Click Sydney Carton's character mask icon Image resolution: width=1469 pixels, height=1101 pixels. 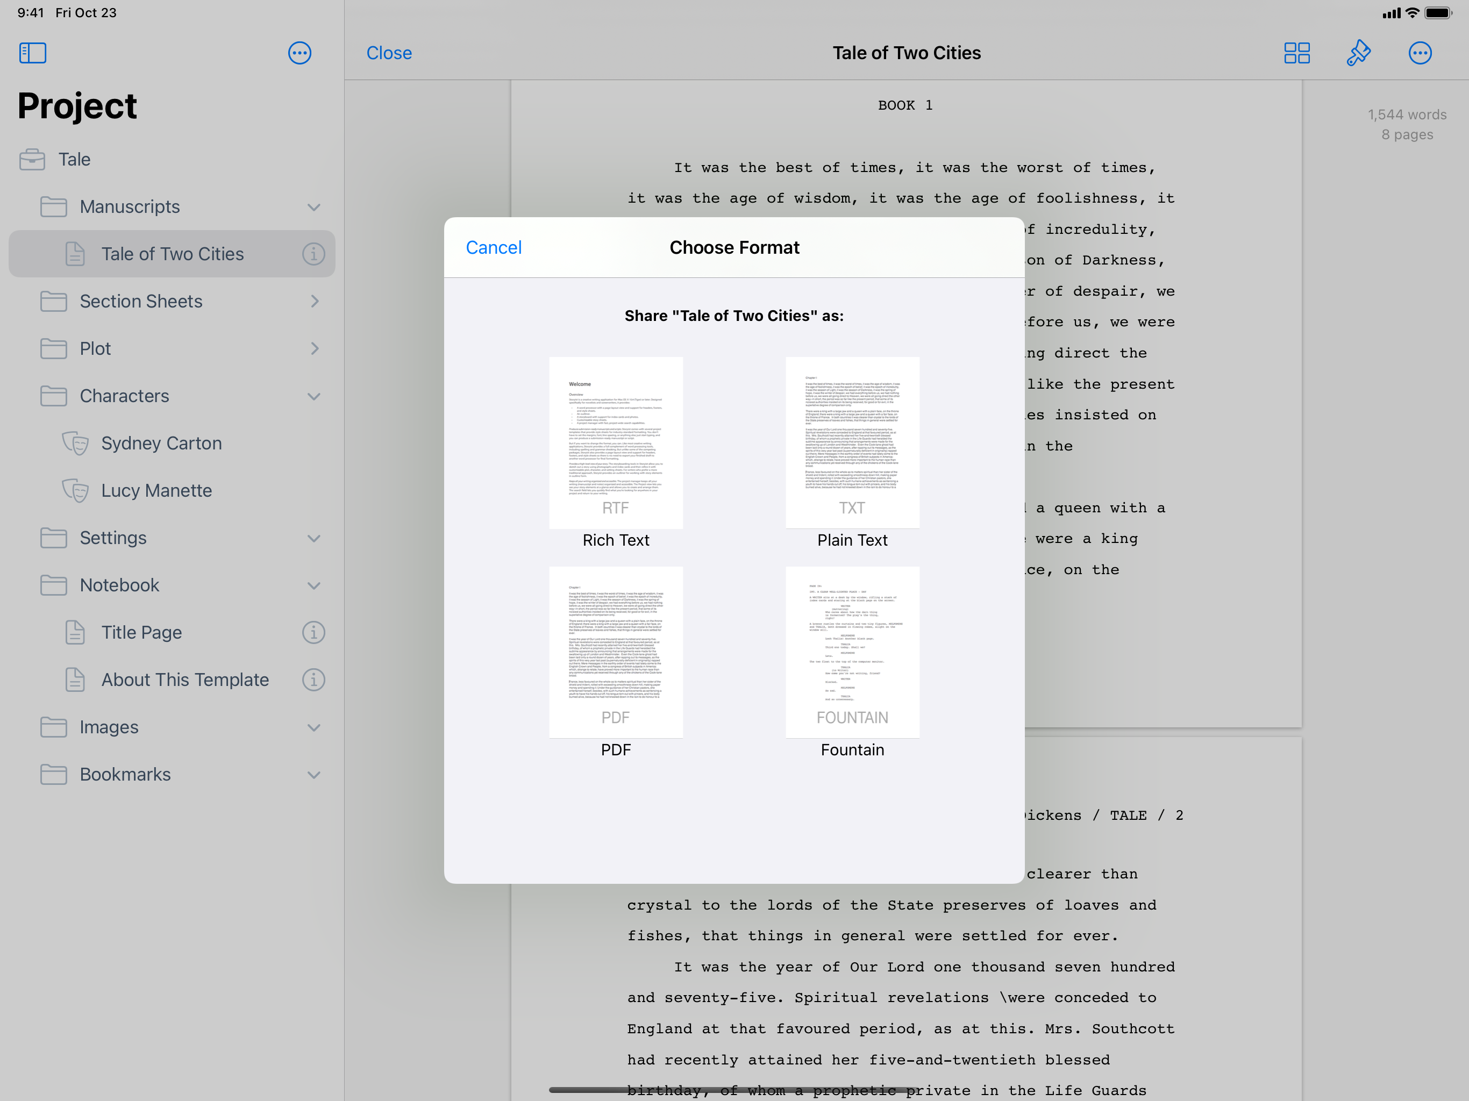click(x=75, y=443)
